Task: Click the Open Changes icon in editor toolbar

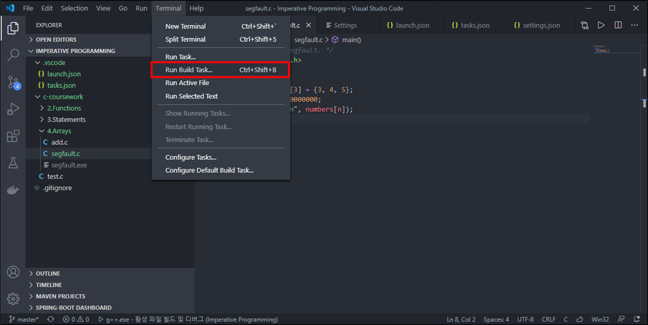Action: coord(585,25)
